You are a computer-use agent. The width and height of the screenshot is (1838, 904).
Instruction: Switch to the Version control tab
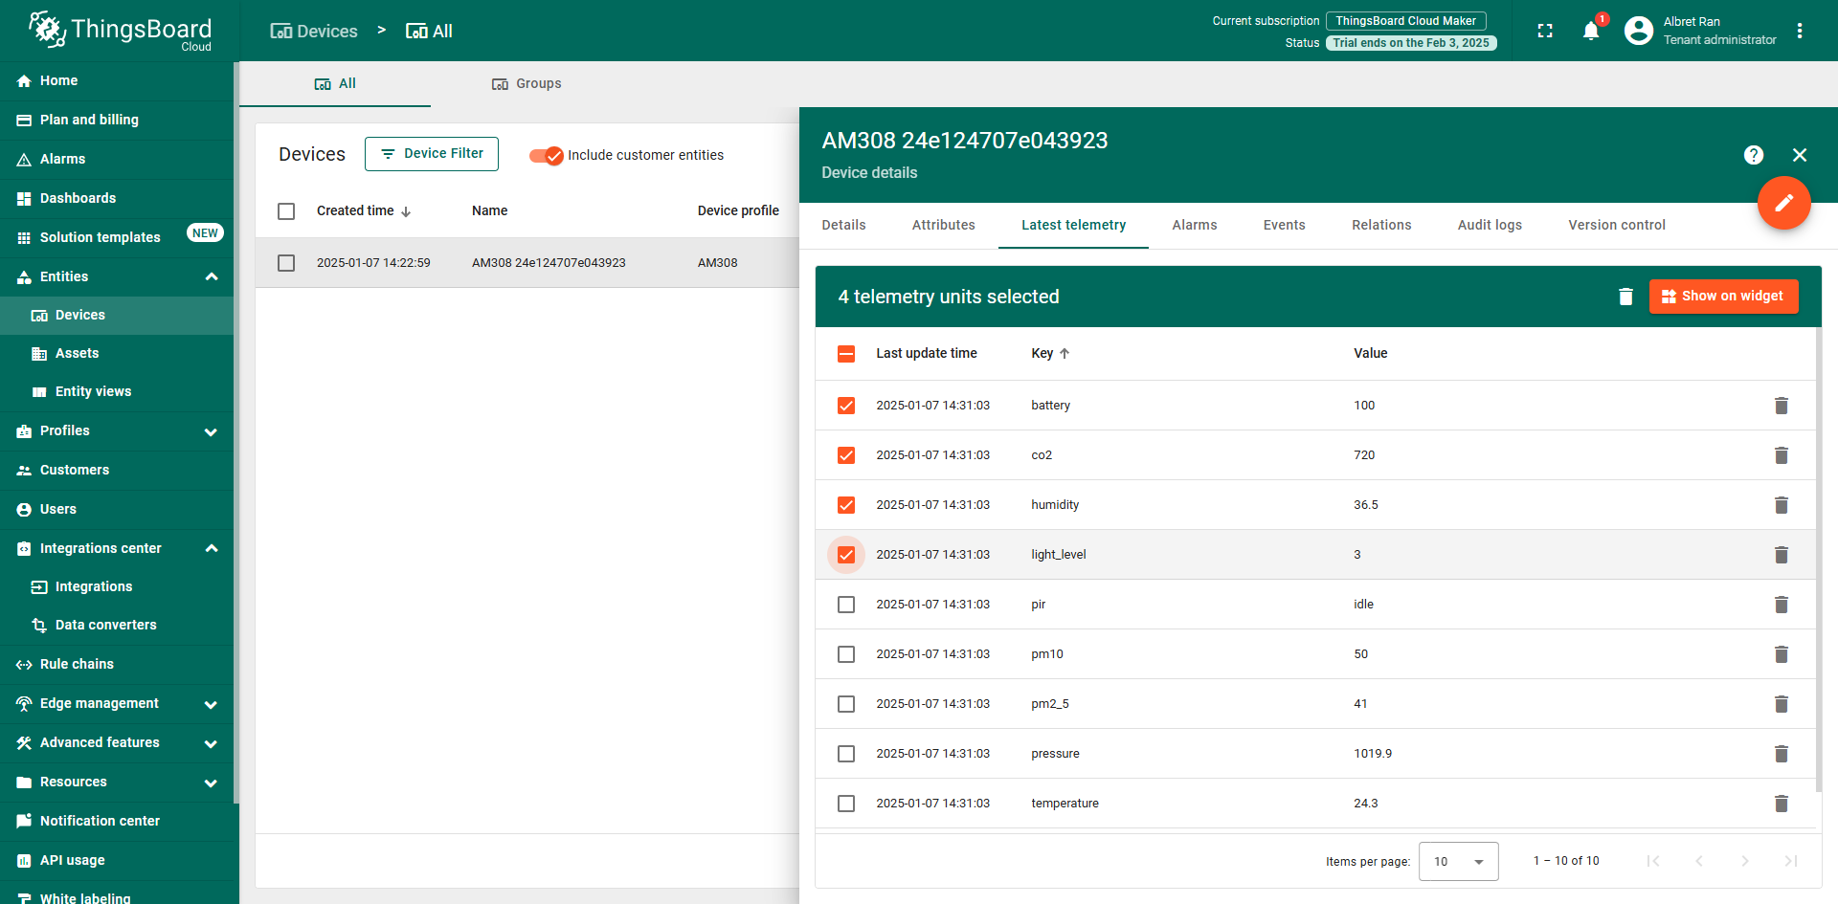pyautogui.click(x=1617, y=226)
